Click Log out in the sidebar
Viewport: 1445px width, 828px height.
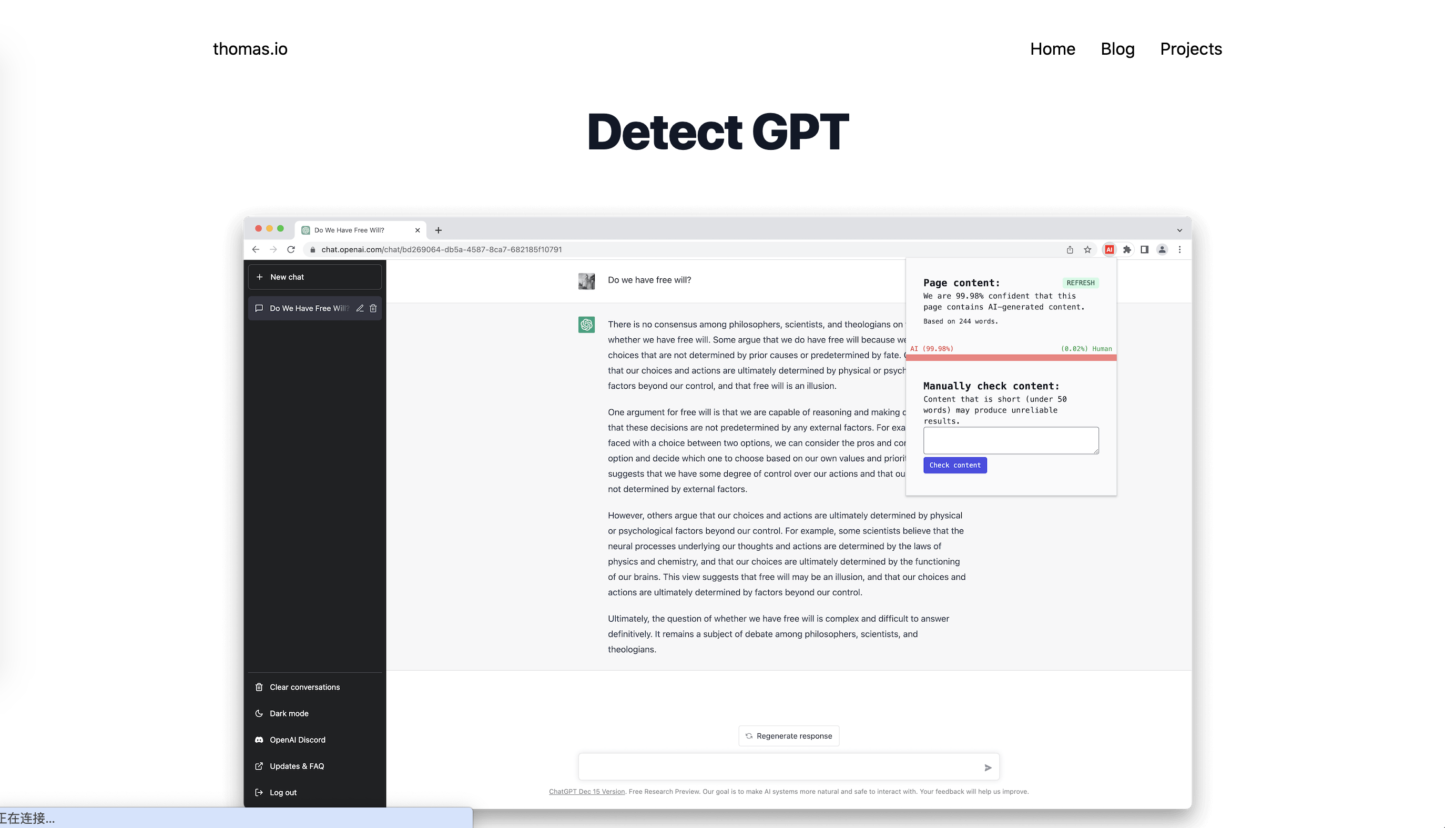tap(315, 792)
